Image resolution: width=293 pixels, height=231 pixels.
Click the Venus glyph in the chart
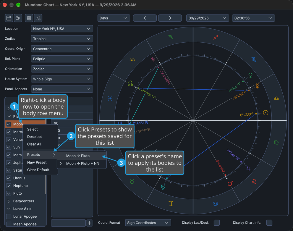(x=250, y=75)
